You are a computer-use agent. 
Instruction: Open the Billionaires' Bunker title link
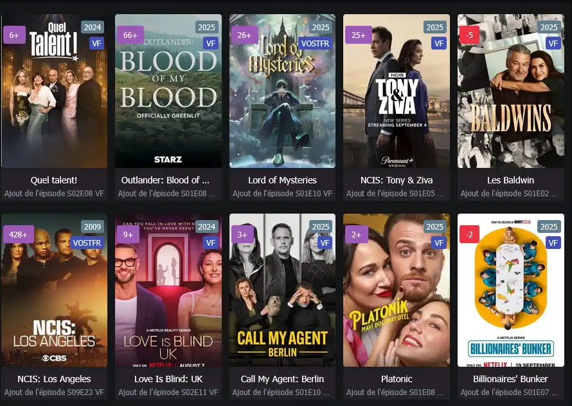click(510, 379)
